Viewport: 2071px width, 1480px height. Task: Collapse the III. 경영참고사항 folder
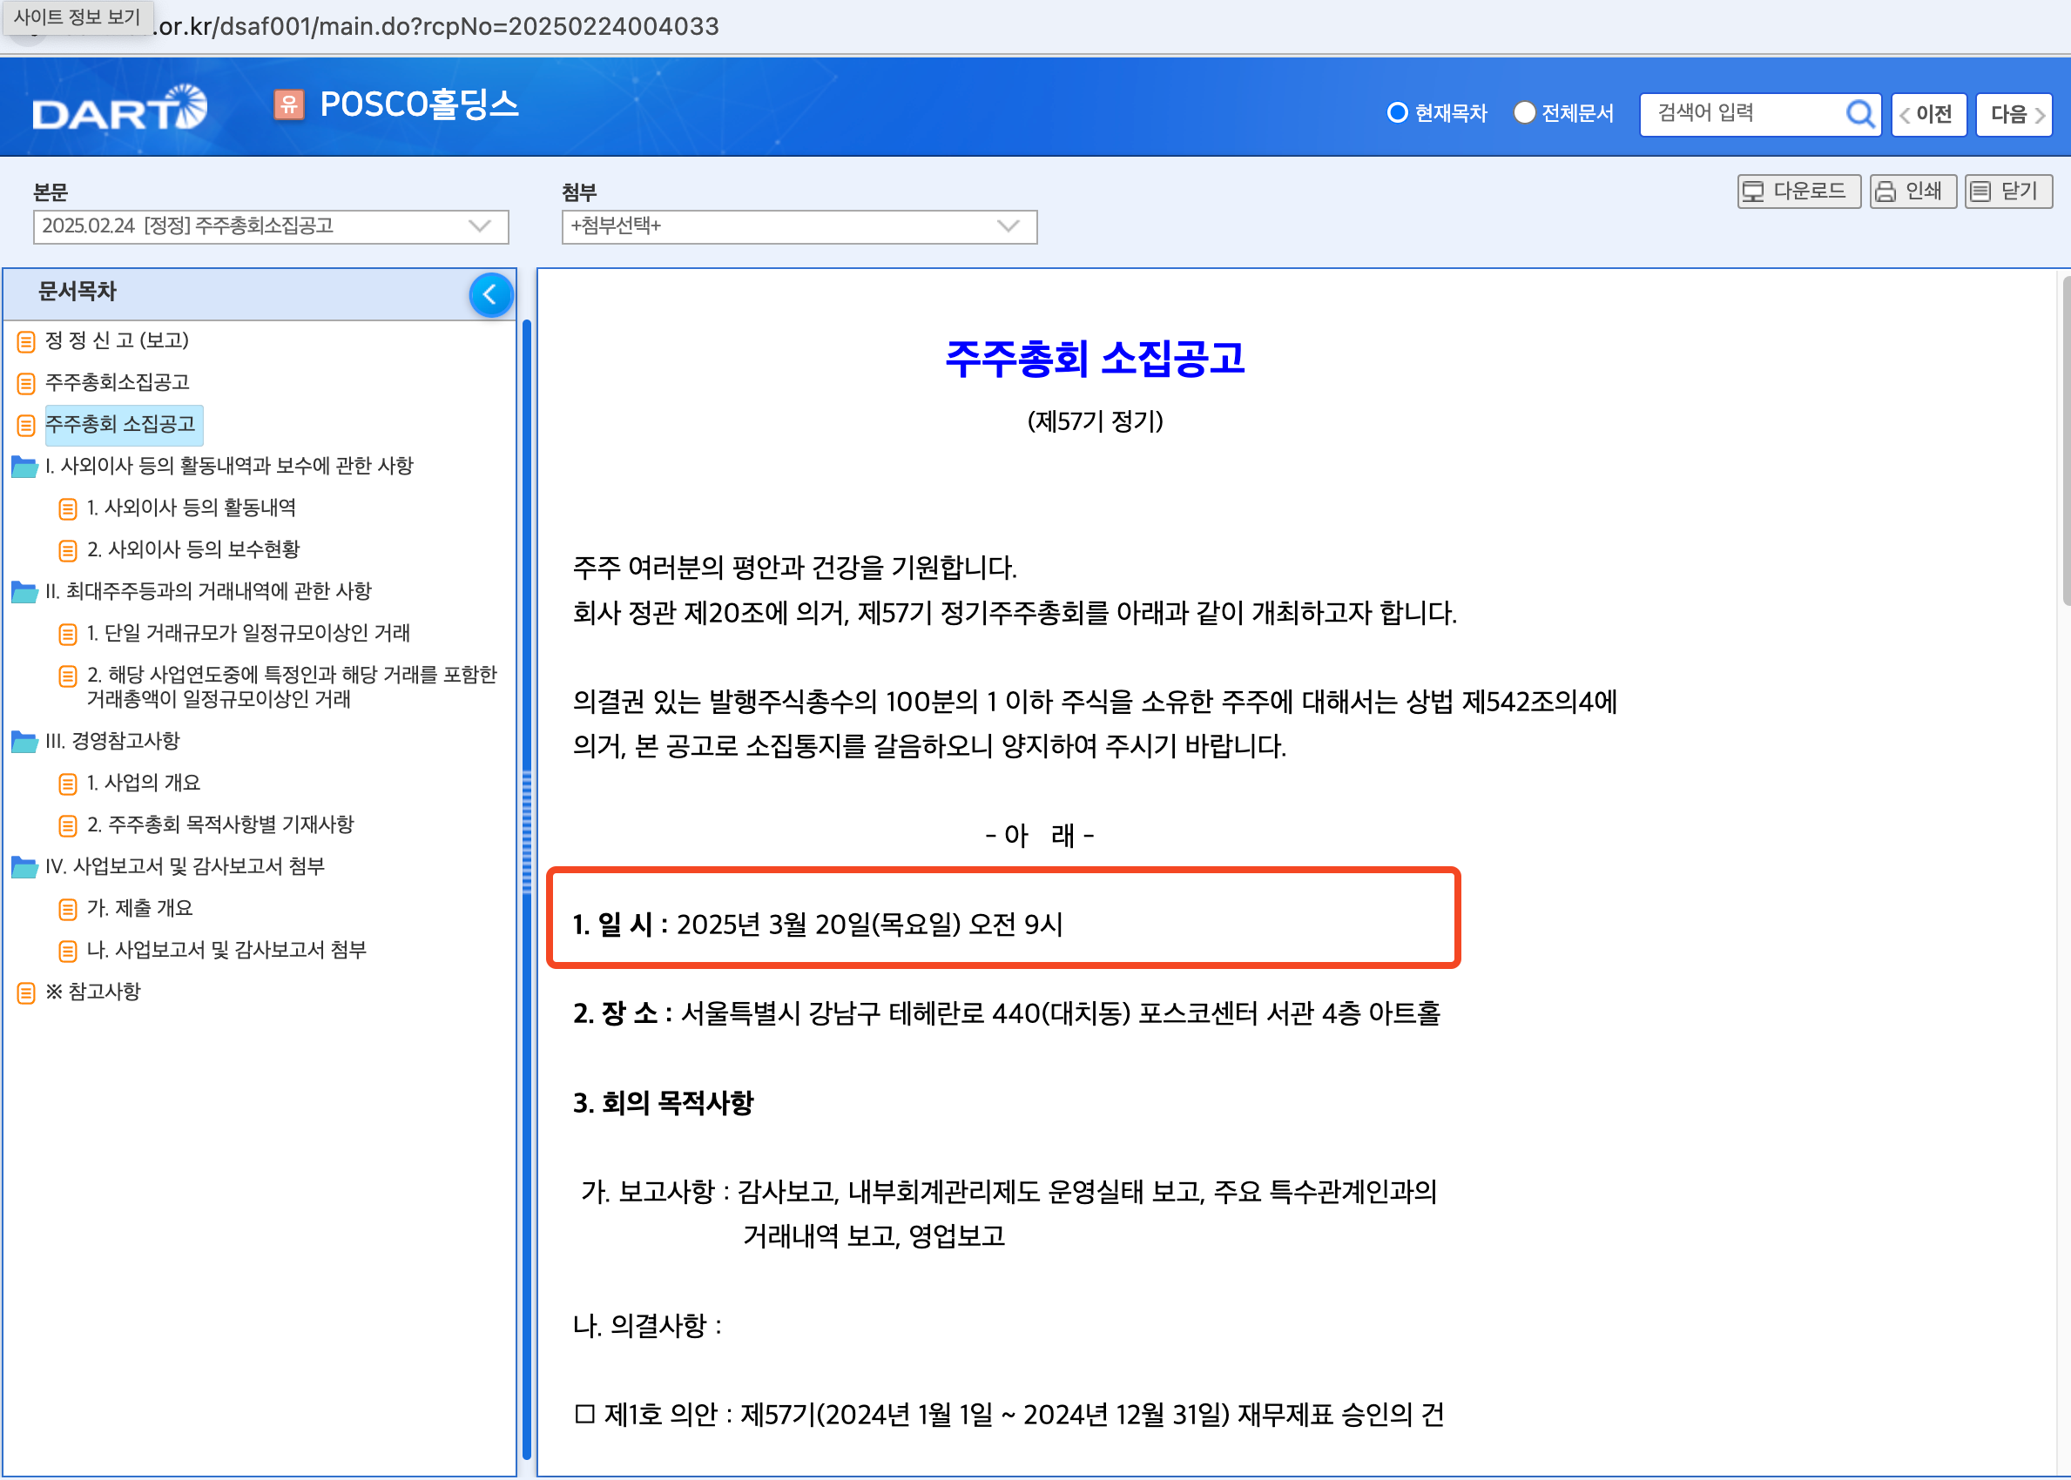[24, 741]
